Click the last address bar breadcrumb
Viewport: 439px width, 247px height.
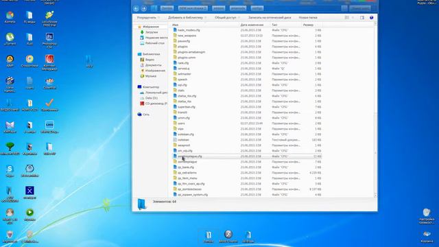point(257,9)
